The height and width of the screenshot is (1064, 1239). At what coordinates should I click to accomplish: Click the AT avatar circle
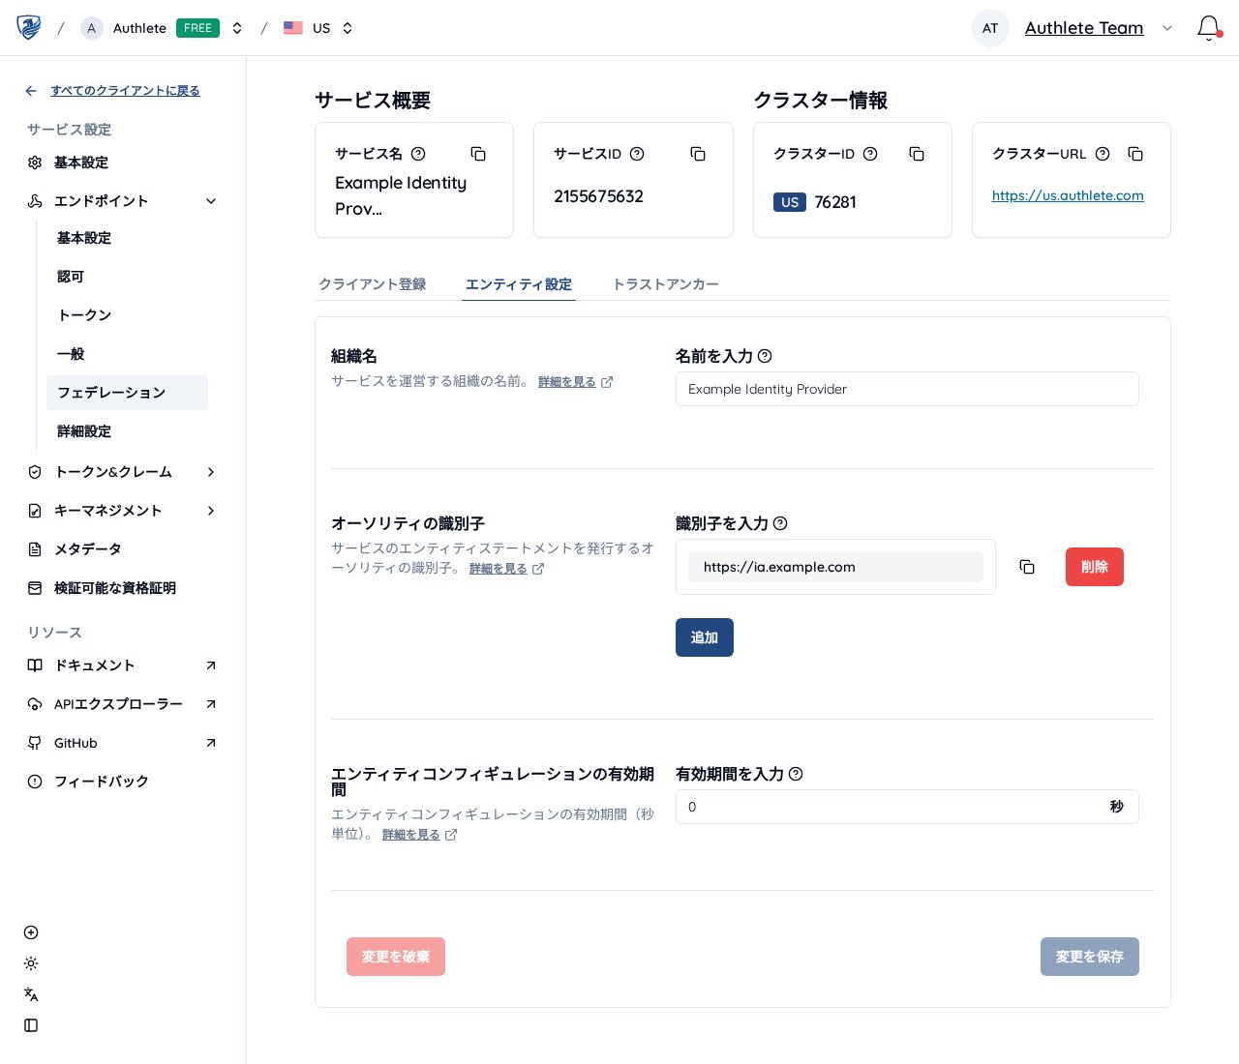[x=990, y=28]
